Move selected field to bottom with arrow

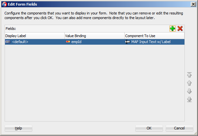point(189,99)
